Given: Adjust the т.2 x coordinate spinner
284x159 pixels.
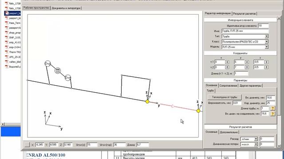Looking at the screenshot, I should tap(227, 67).
